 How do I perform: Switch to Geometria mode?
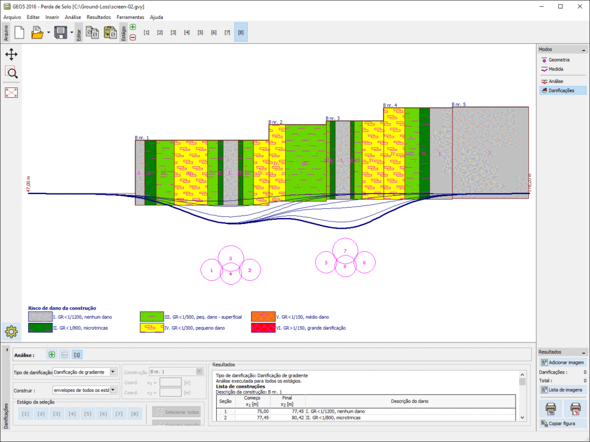562,60
